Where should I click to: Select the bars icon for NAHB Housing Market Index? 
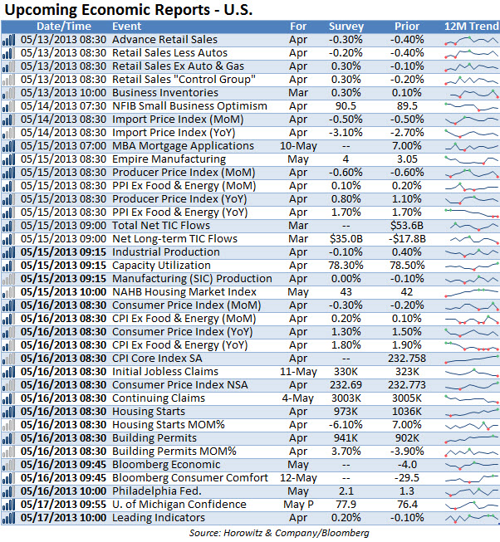tap(8, 292)
